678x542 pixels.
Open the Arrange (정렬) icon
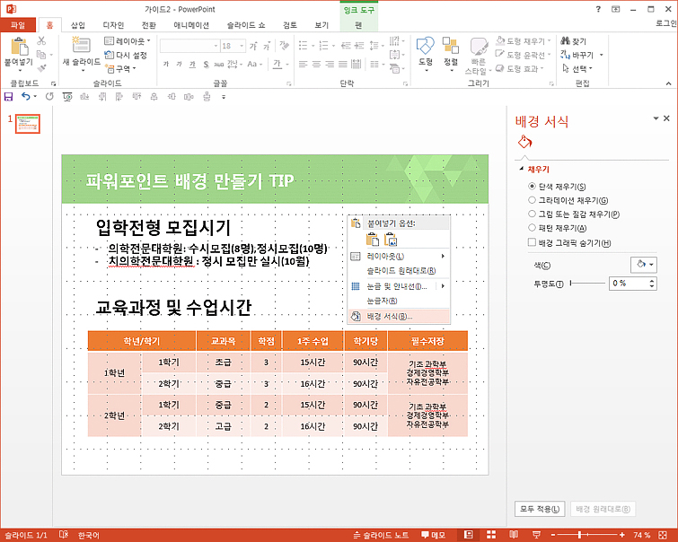(450, 46)
